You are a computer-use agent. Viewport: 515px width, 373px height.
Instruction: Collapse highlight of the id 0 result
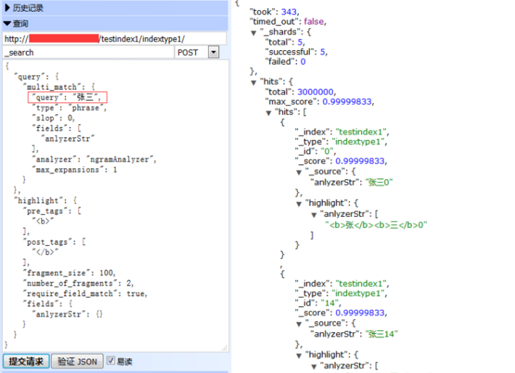[x=299, y=204]
